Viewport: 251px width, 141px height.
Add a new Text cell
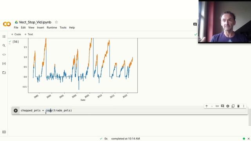tap(29, 34)
